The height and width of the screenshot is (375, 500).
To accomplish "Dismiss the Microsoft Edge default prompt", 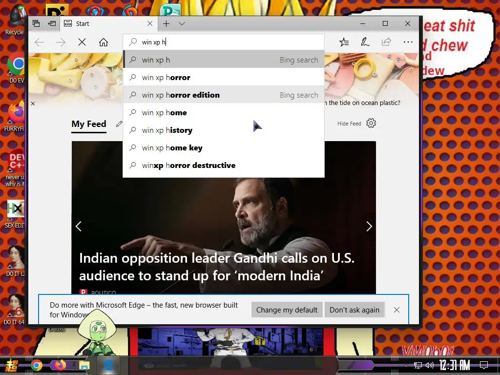I will pos(396,310).
